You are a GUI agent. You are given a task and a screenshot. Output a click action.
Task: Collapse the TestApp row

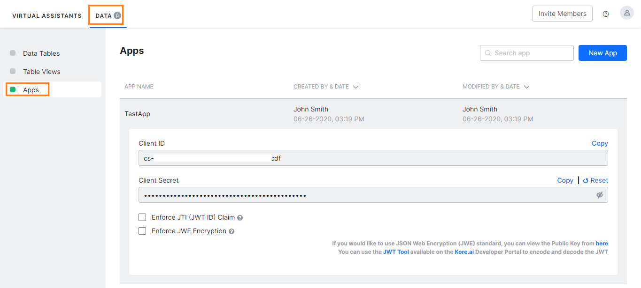pos(373,114)
